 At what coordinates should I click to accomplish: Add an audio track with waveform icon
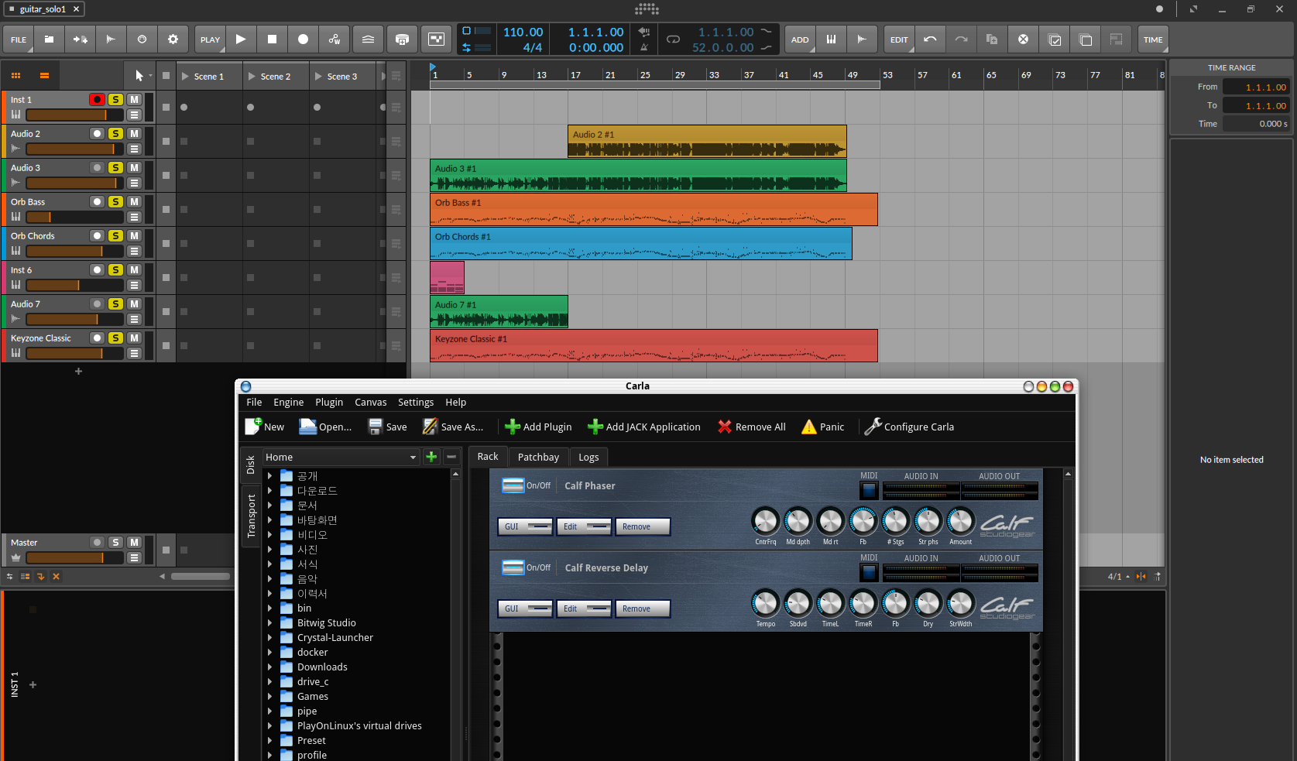[862, 39]
